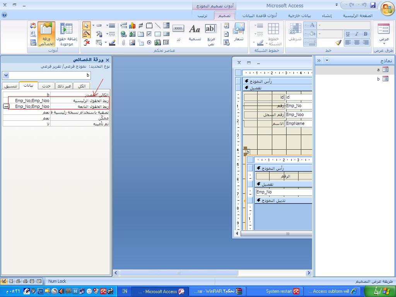Viewport: 396px width, 297px height.
Task: Open WinRAR window from taskbar
Action: (217, 291)
